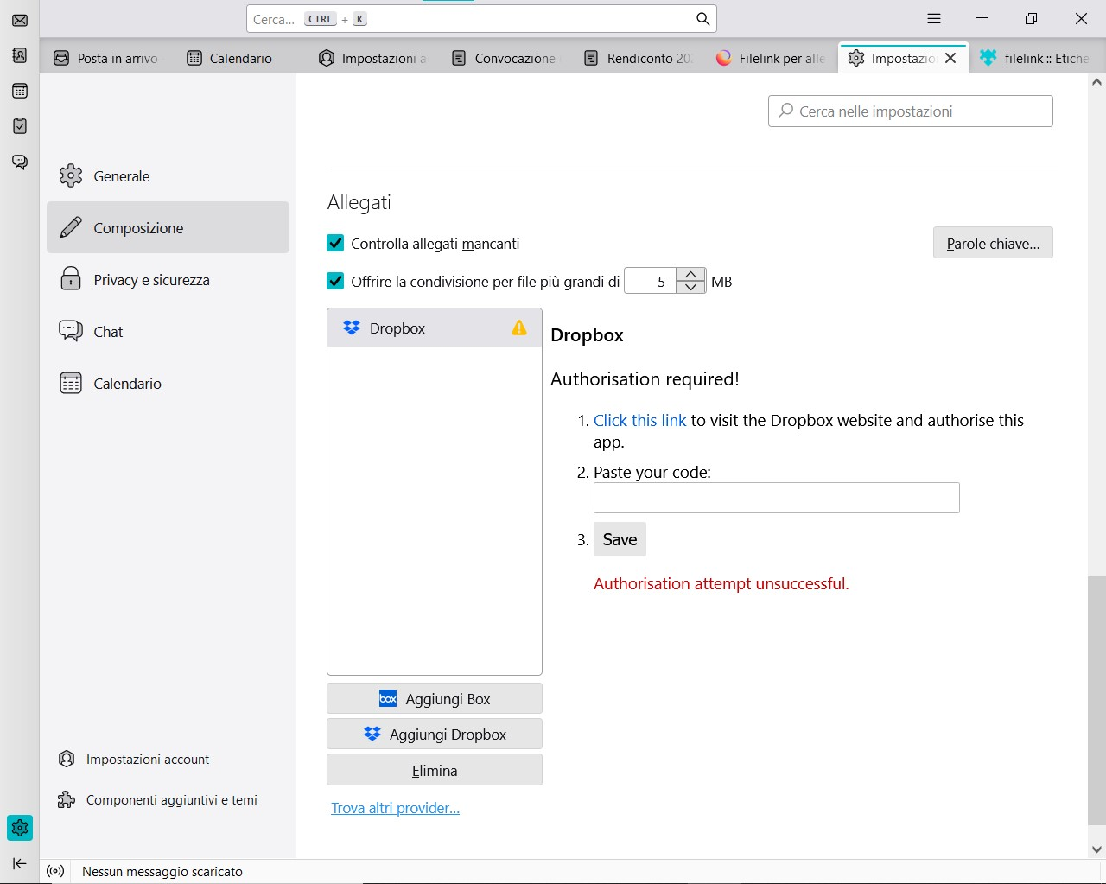Click the Authorisation required! heading

point(645,378)
